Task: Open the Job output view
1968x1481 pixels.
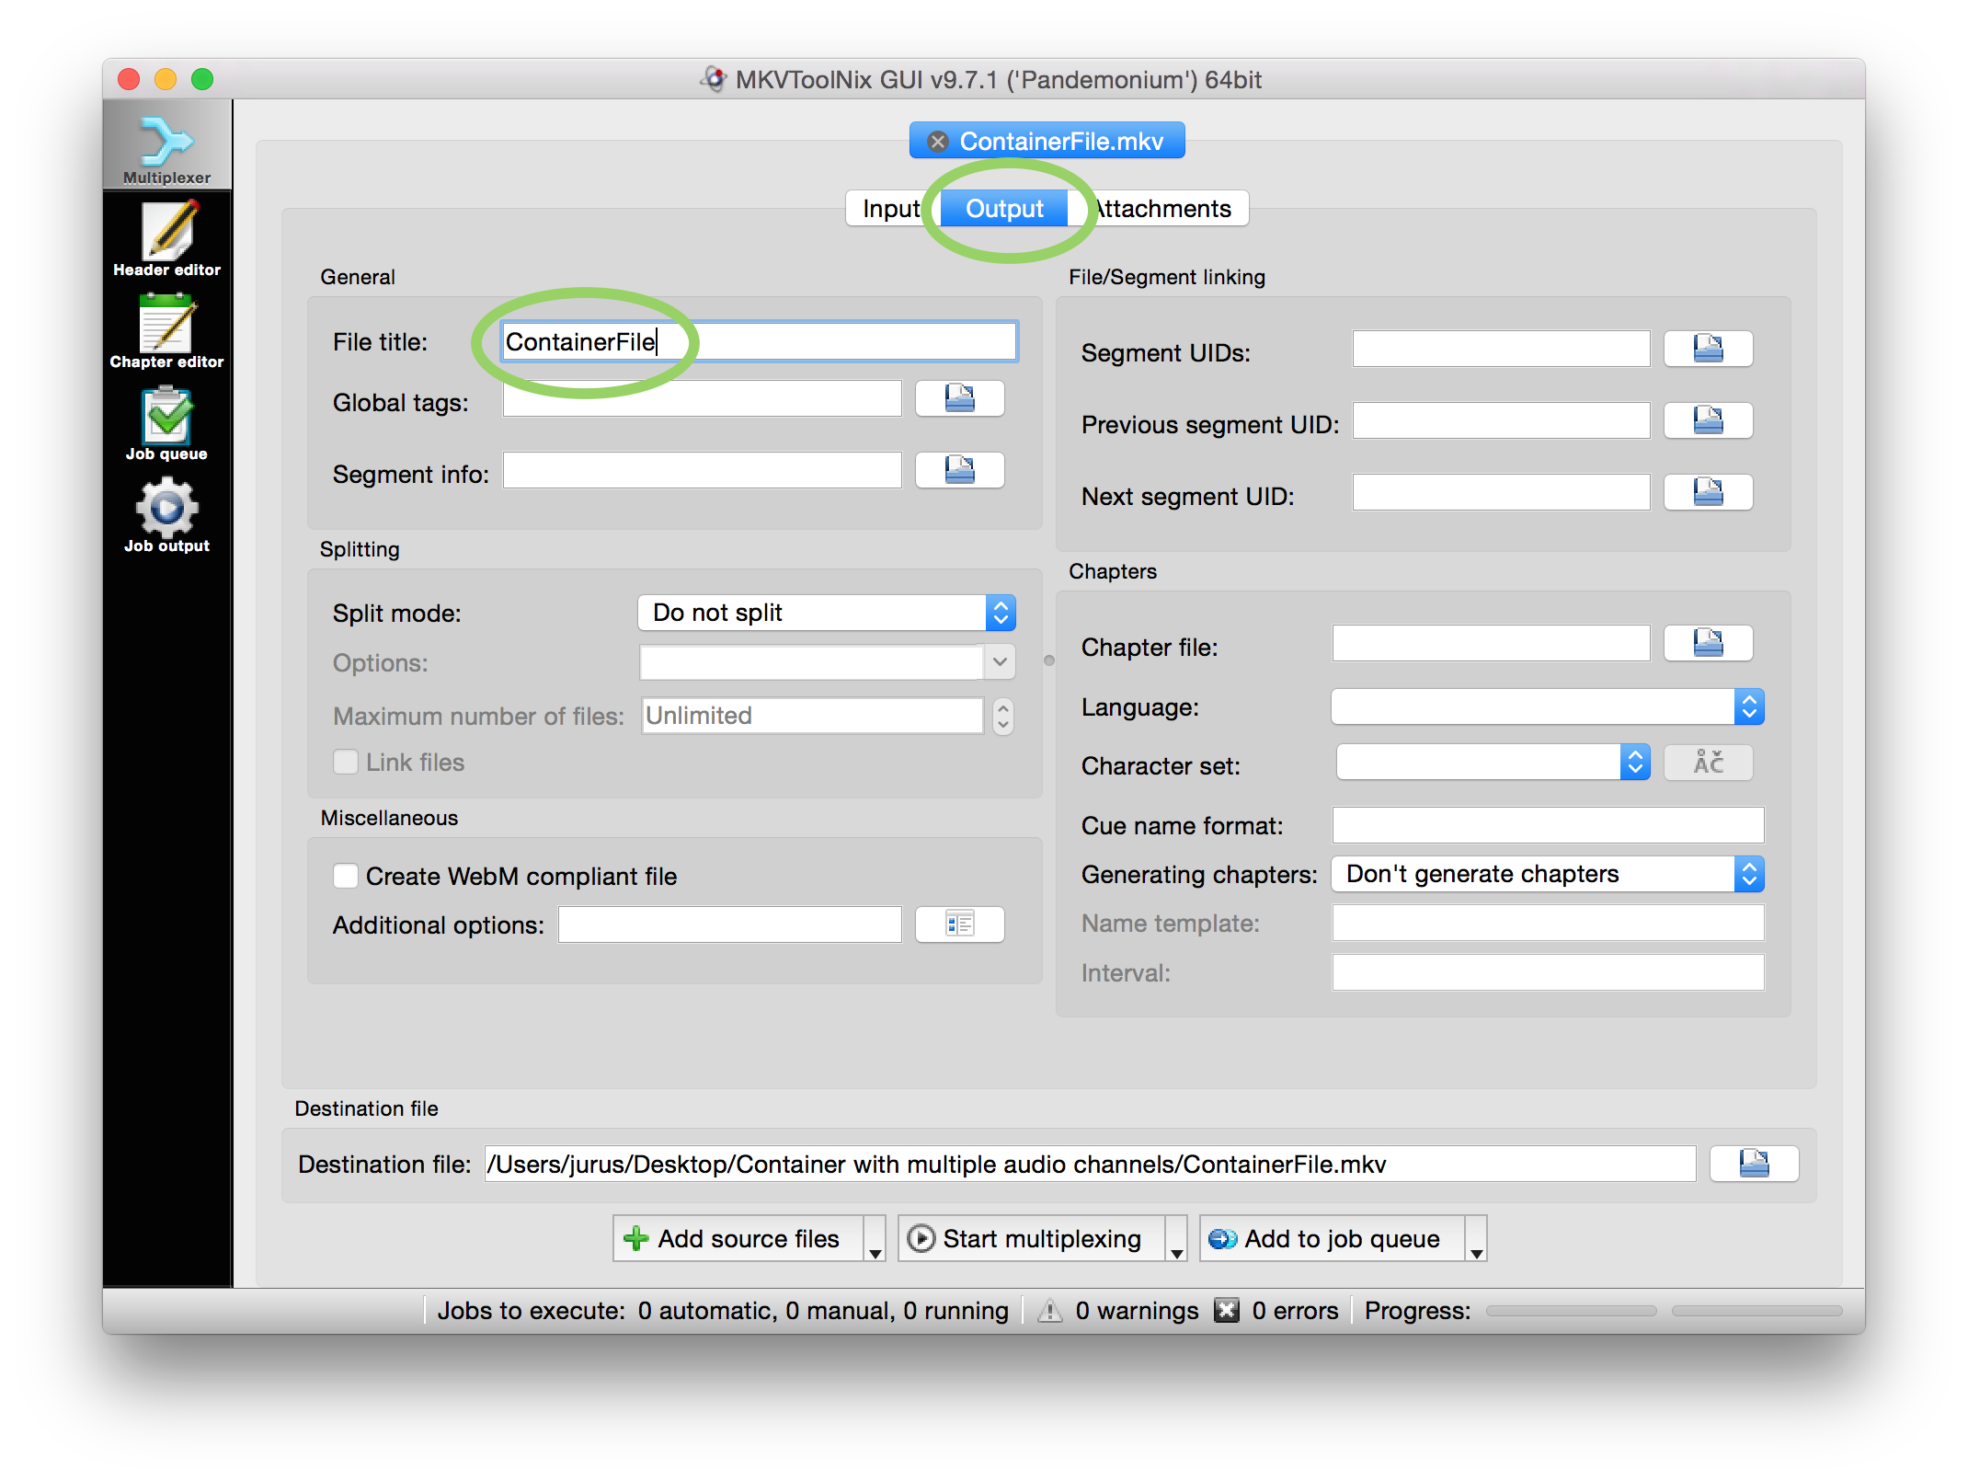Action: point(166,515)
